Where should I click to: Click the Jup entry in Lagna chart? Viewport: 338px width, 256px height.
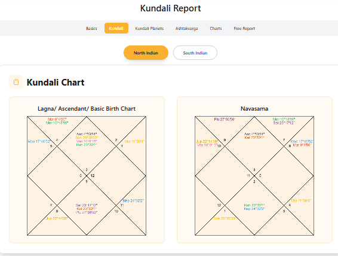57,218
